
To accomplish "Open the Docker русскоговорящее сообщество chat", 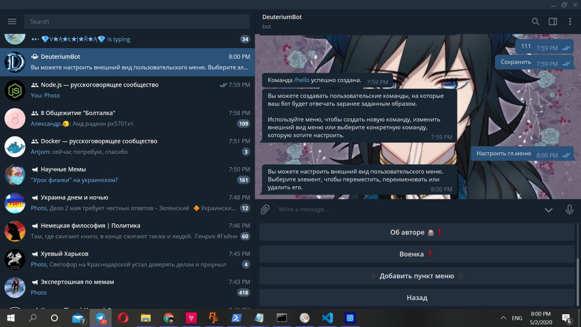I will [x=127, y=147].
